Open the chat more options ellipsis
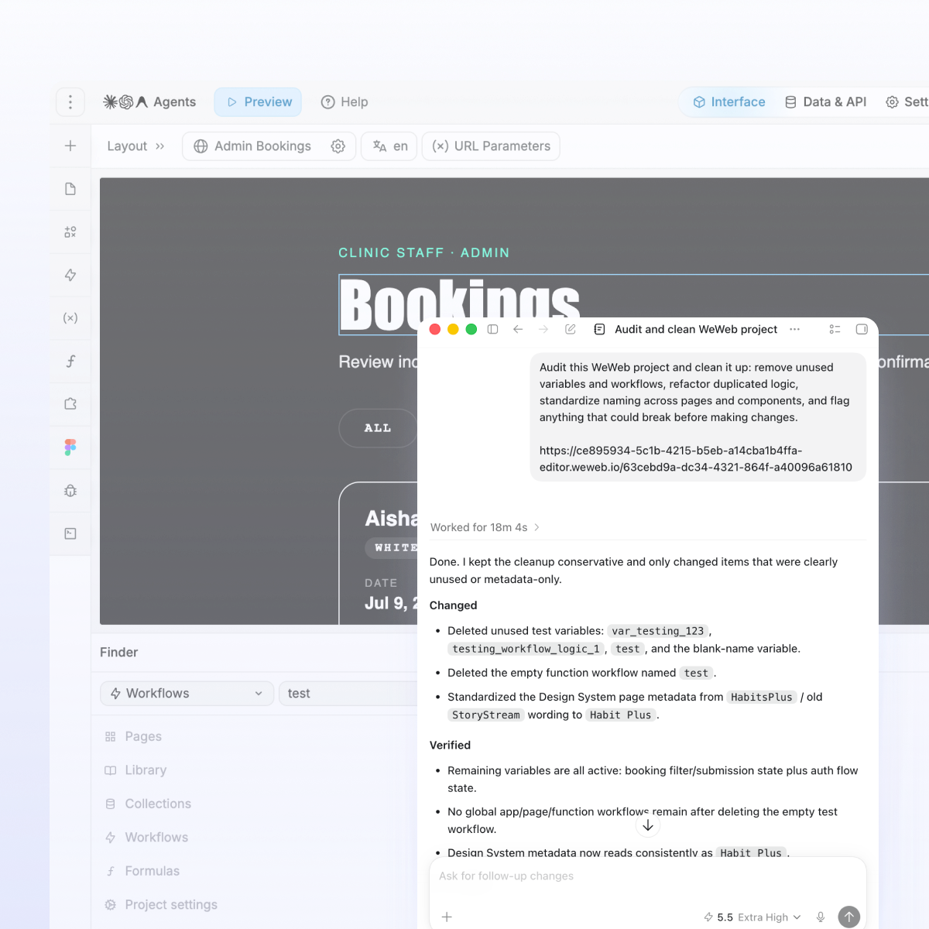 (794, 329)
